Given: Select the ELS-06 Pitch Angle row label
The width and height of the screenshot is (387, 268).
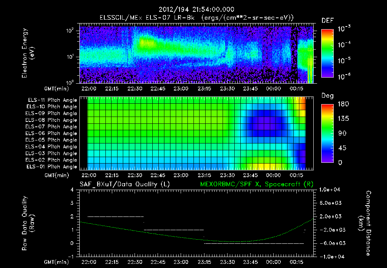Looking at the screenshot, I should coord(51,133).
